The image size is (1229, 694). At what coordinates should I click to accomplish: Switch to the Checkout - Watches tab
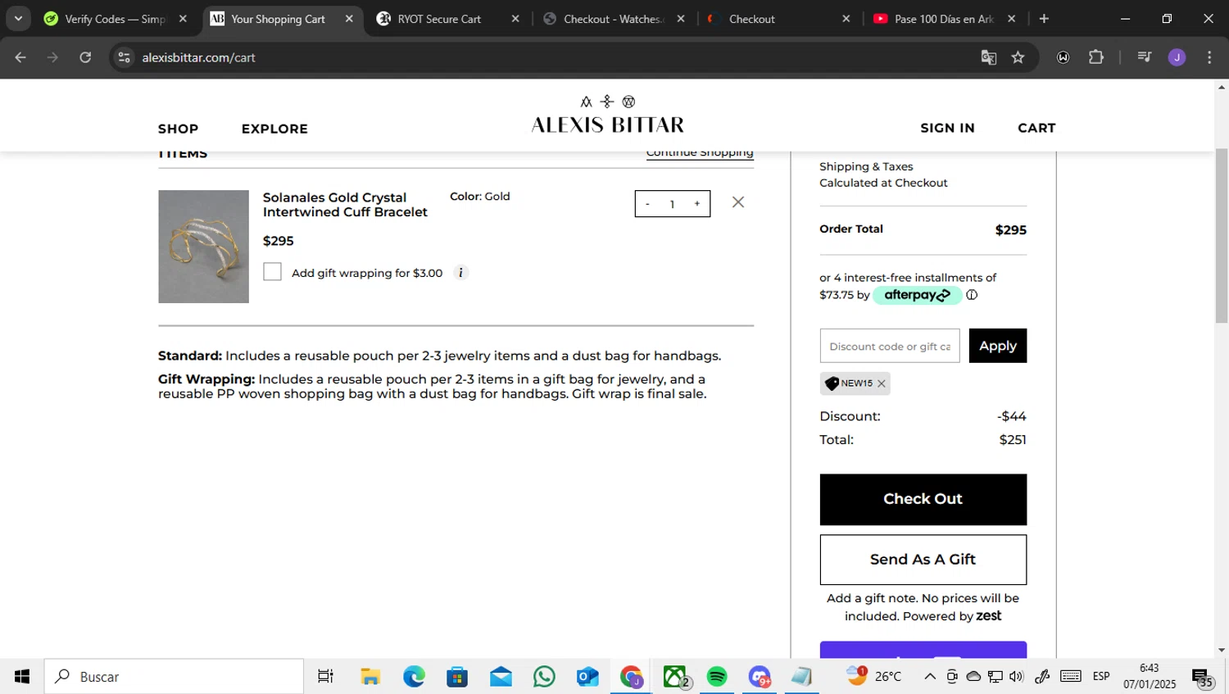pyautogui.click(x=612, y=19)
